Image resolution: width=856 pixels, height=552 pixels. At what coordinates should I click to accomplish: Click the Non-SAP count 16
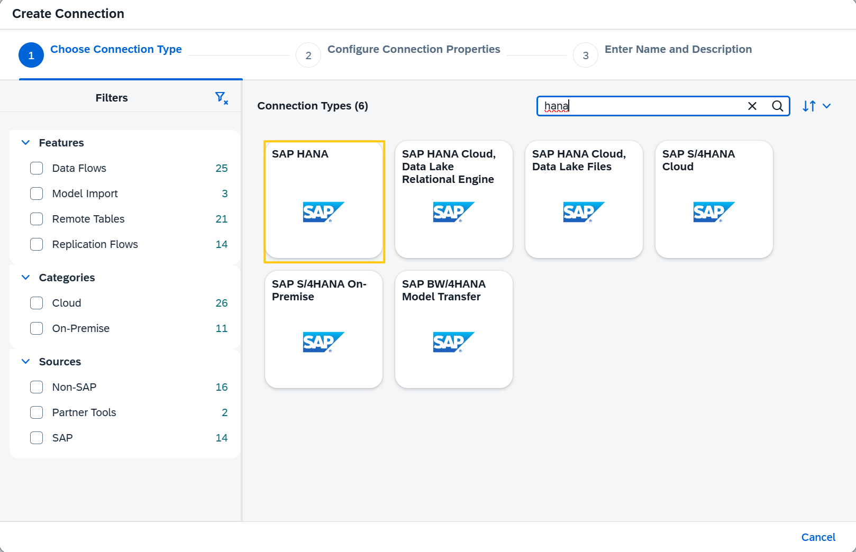point(222,387)
